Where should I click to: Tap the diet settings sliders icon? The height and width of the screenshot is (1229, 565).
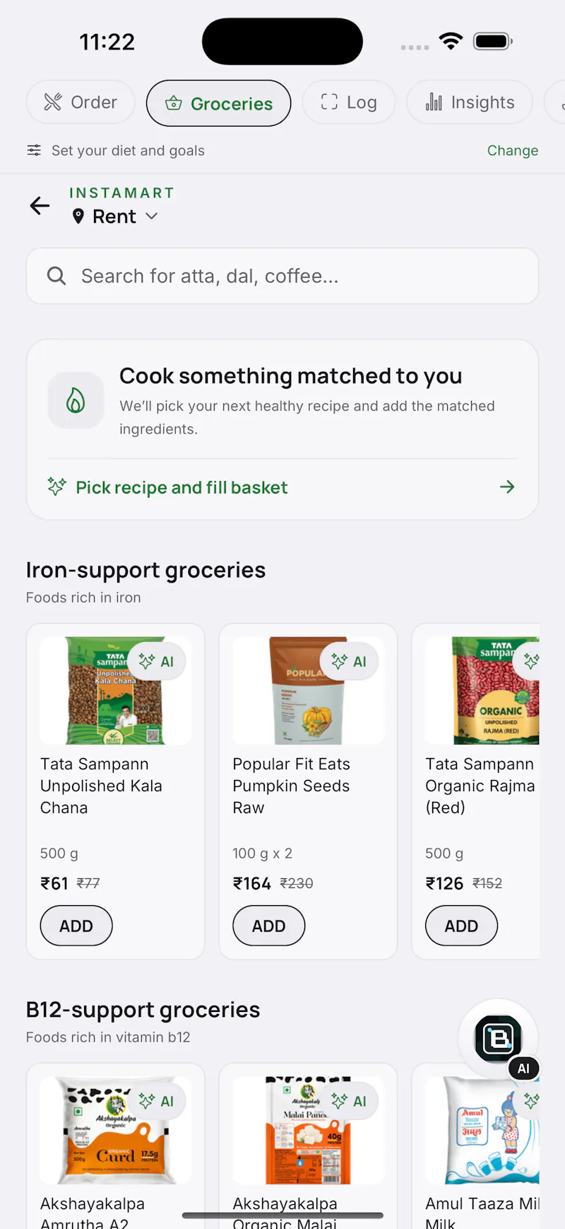(34, 150)
